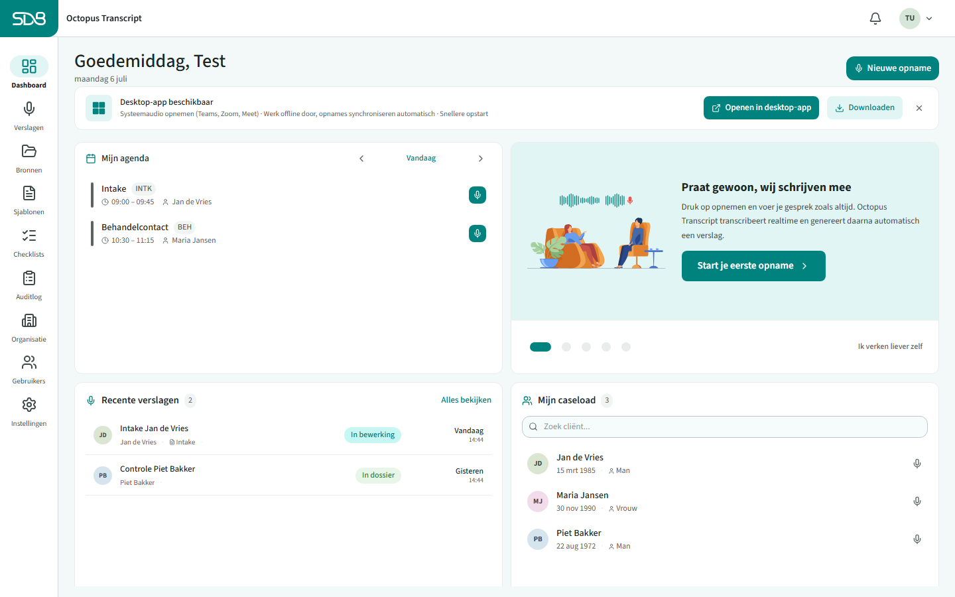
Task: Click Mijn caseload heading
Action: tap(567, 400)
